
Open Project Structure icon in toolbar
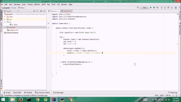(176, 8)
